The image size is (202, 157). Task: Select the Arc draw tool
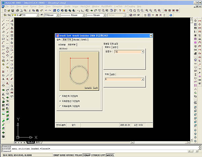tap(3, 42)
